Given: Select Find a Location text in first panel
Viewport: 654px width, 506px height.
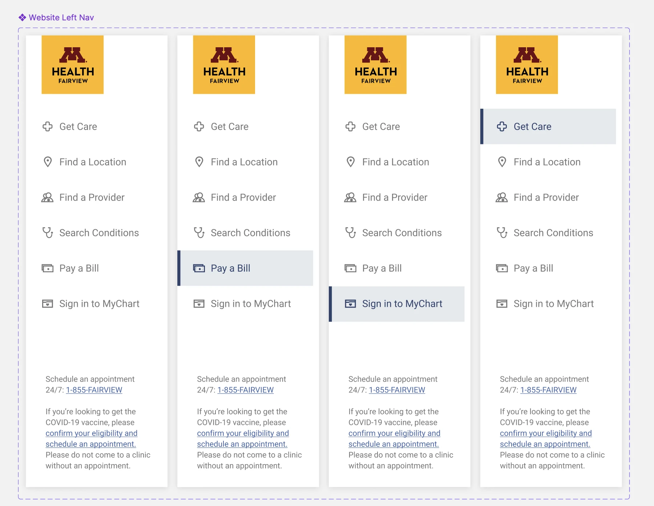Looking at the screenshot, I should pos(93,162).
